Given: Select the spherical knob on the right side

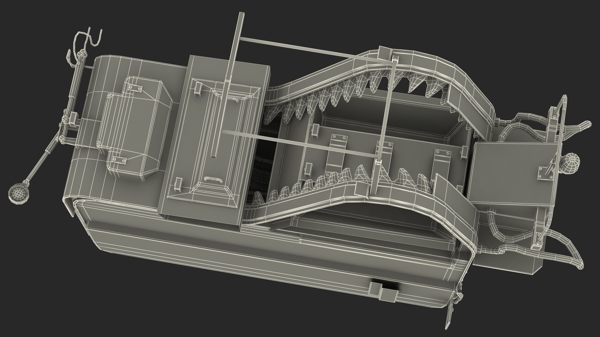Looking at the screenshot, I should pyautogui.click(x=571, y=163).
